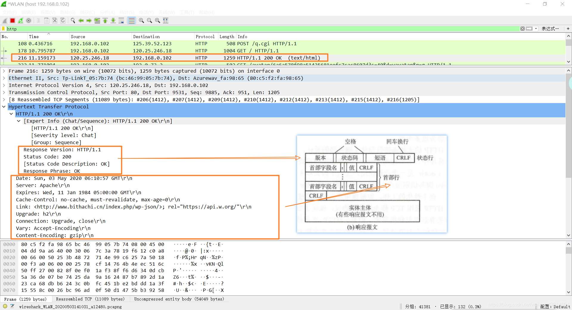
Task: Expand the 8 Reassembled TCP Segments node
Action: click(x=4, y=100)
